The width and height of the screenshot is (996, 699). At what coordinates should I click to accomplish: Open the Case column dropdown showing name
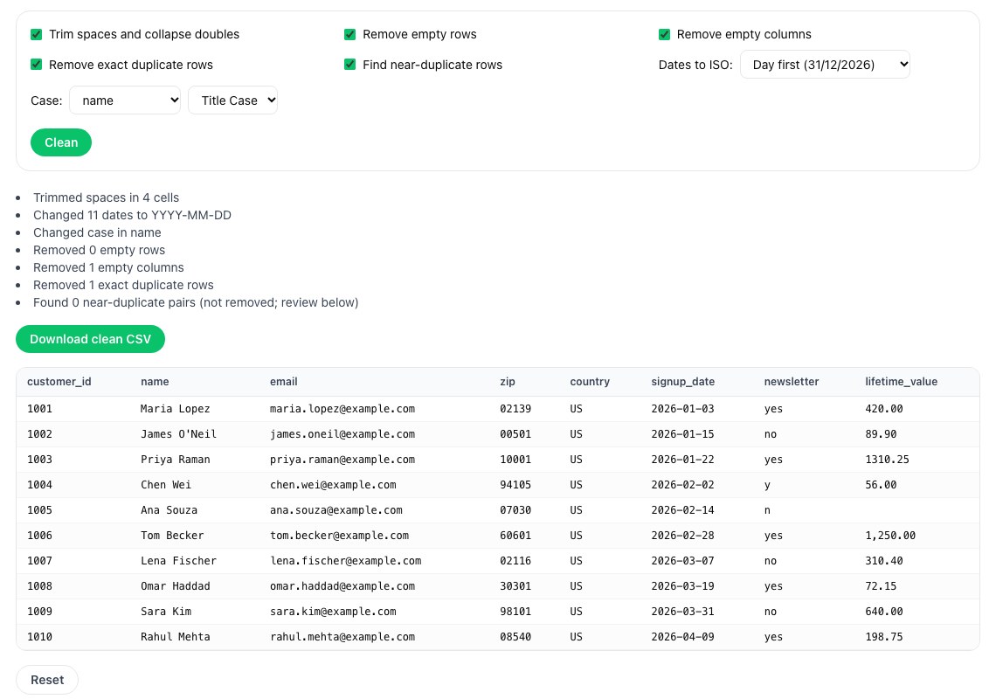[x=125, y=100]
